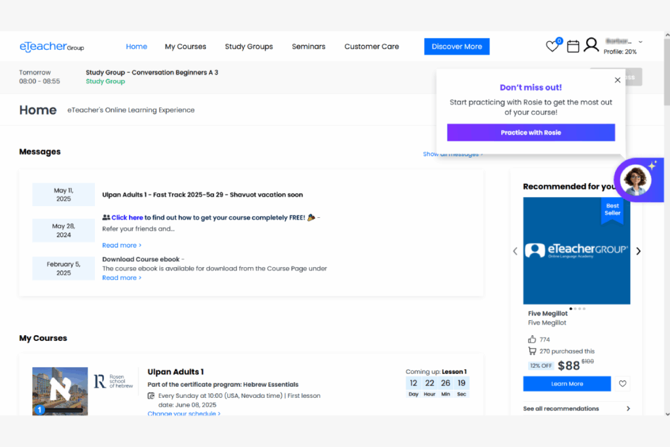Open See all recommendations link

click(561, 408)
